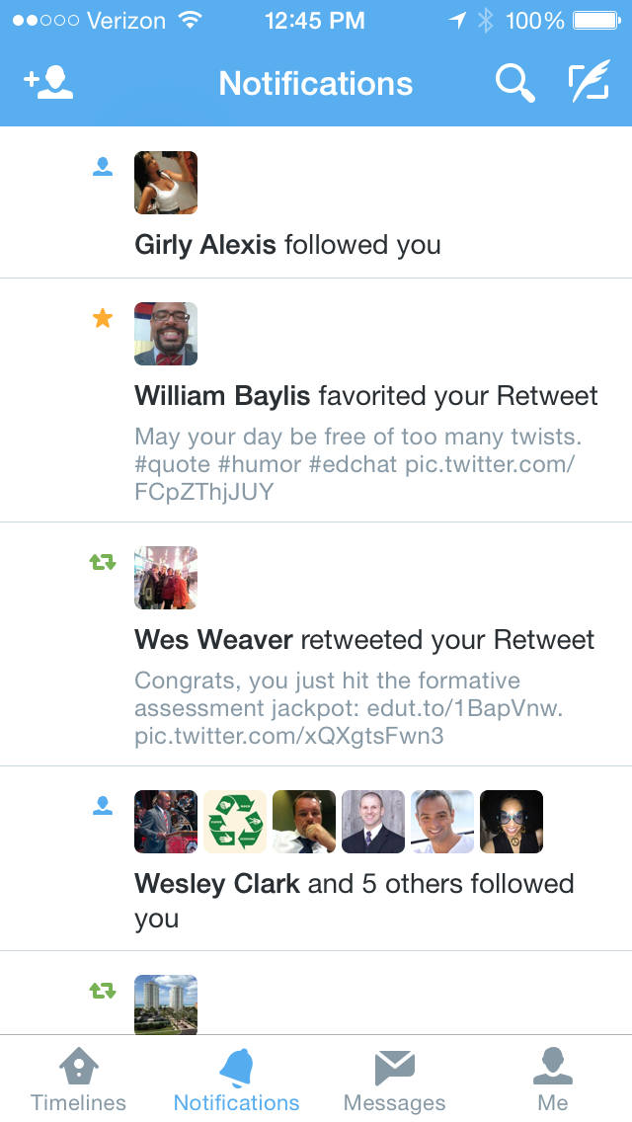632x1122 pixels.
Task: Open the sunglasses woman avatar
Action: 512,822
